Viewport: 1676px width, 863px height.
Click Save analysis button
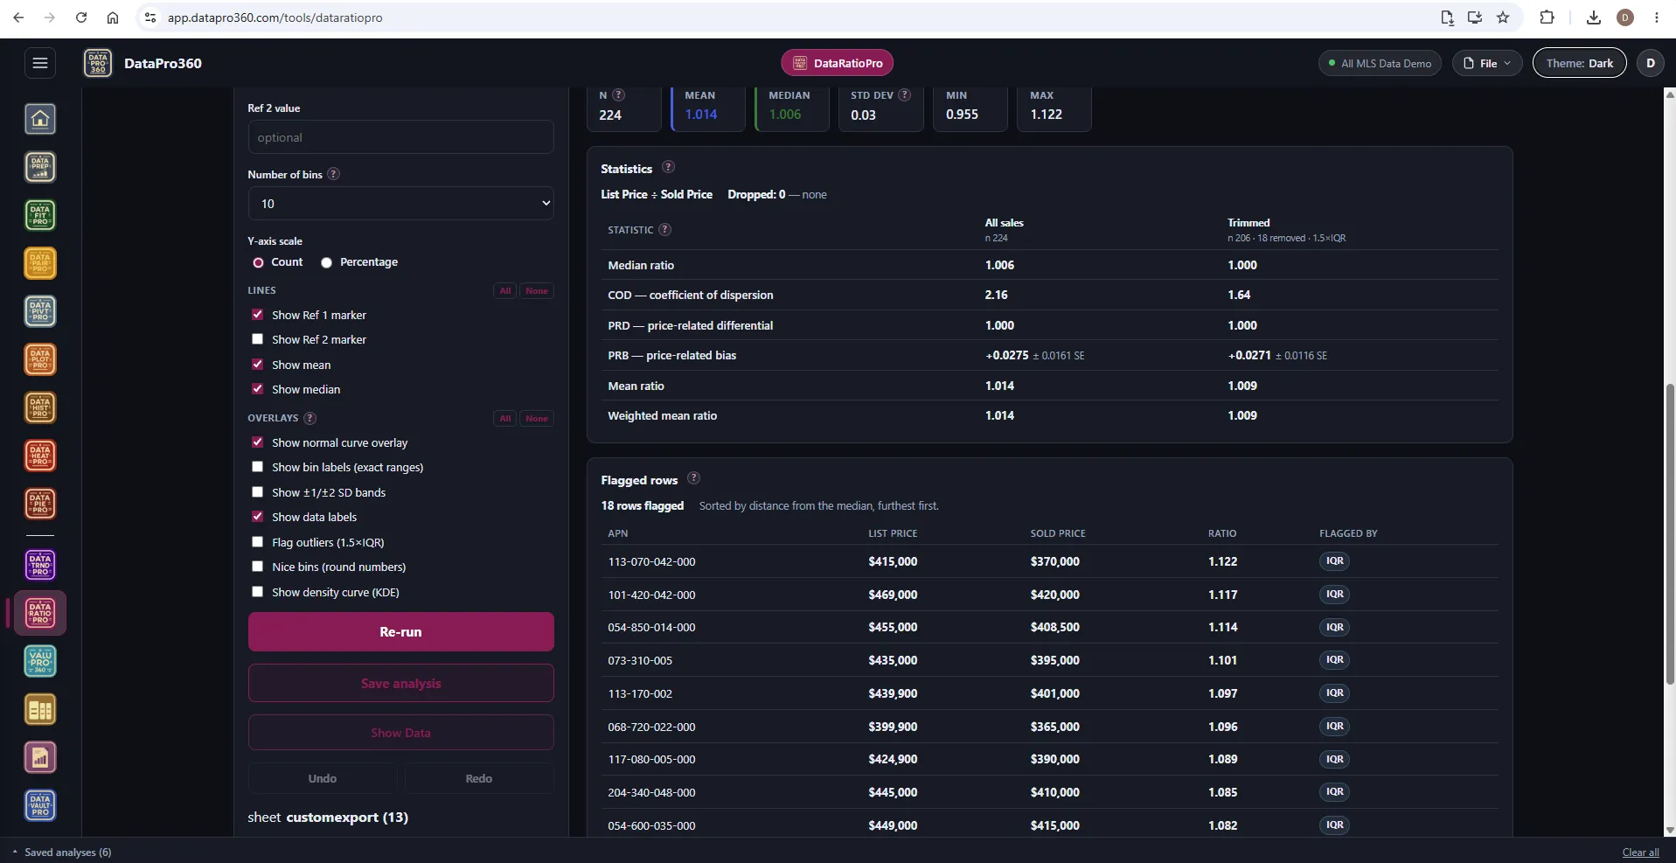pyautogui.click(x=400, y=683)
